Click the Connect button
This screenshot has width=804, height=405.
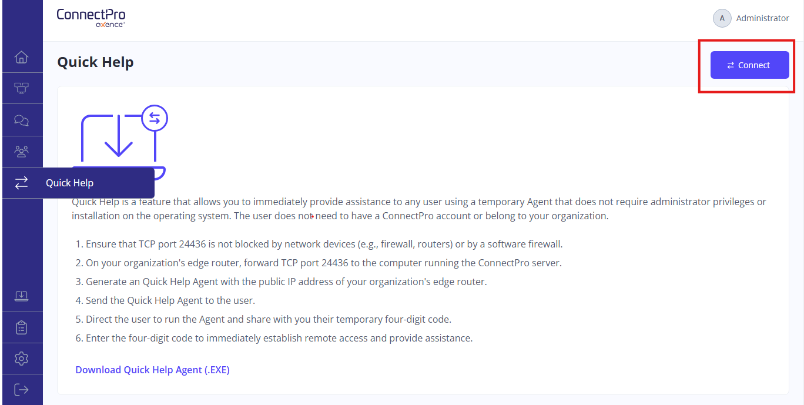[x=749, y=65]
